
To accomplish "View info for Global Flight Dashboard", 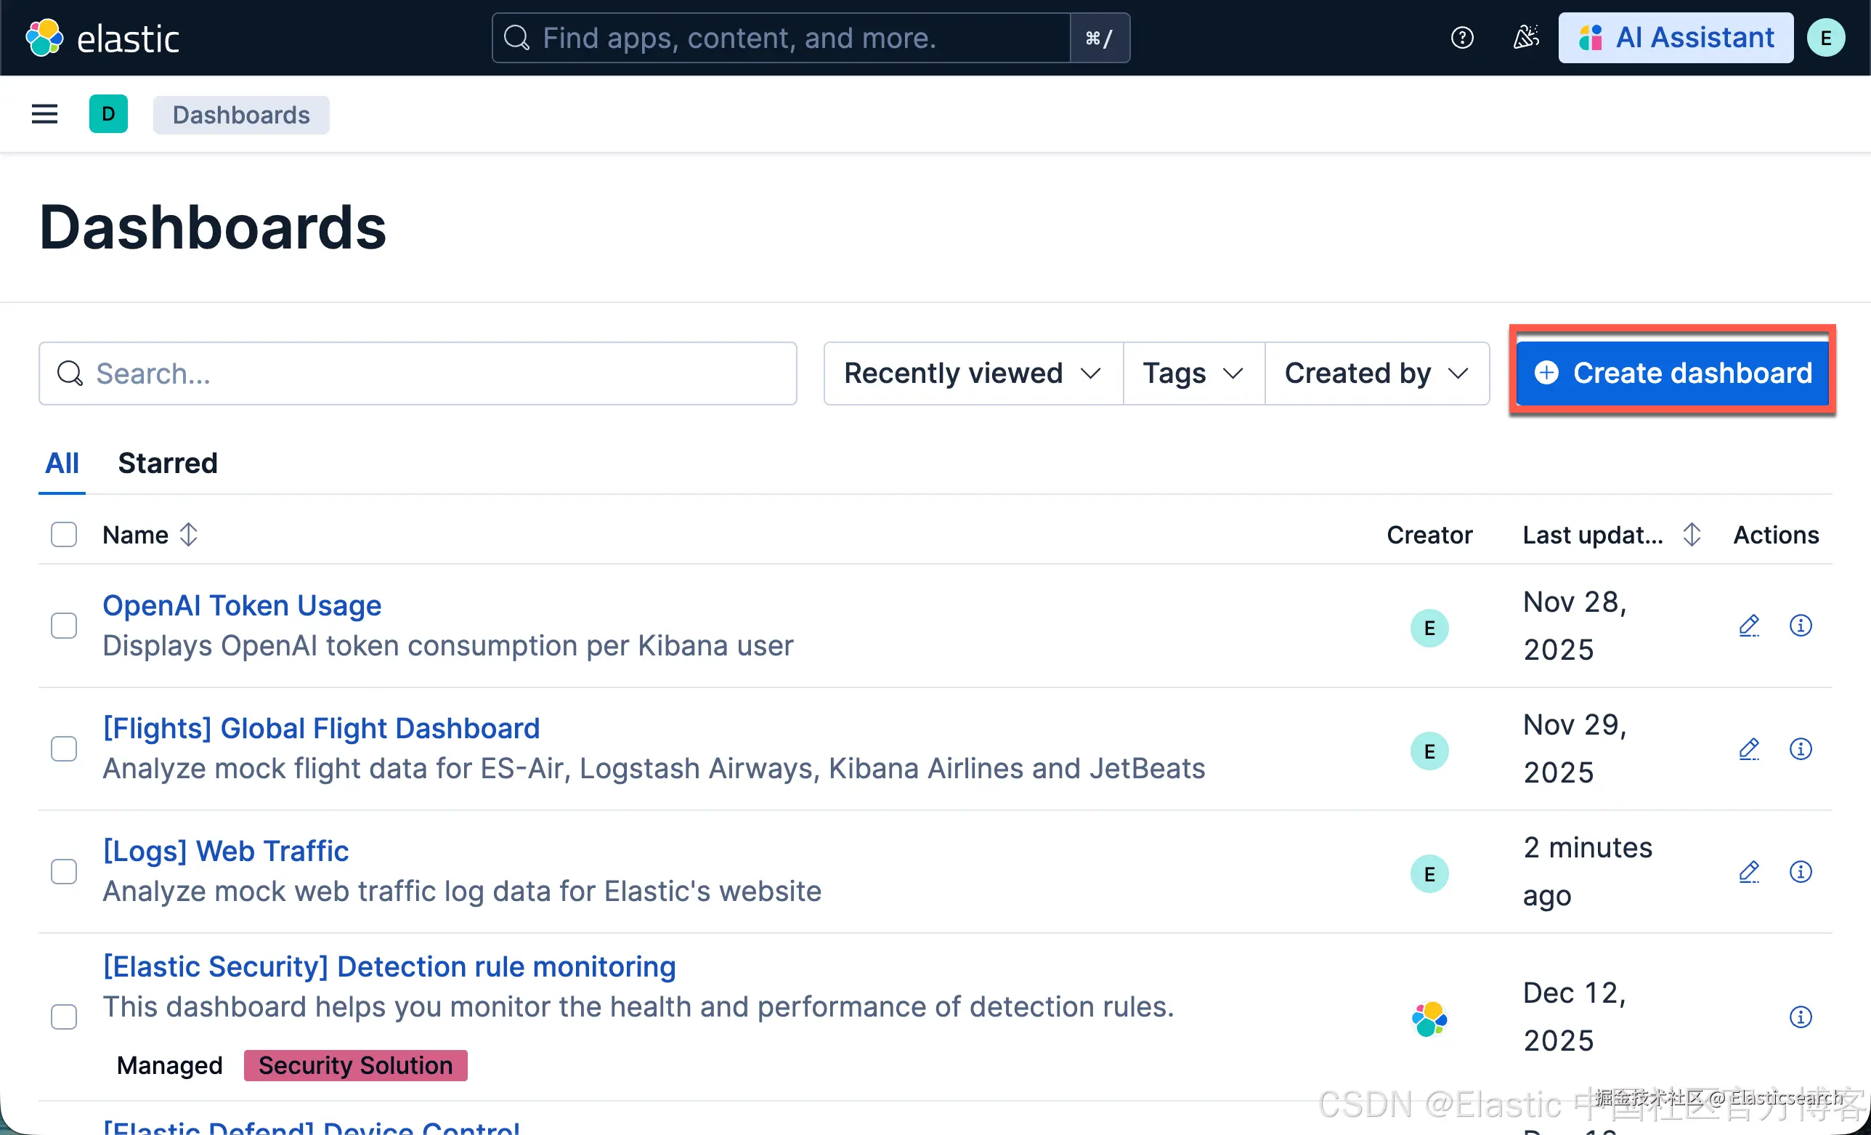I will 1801,749.
